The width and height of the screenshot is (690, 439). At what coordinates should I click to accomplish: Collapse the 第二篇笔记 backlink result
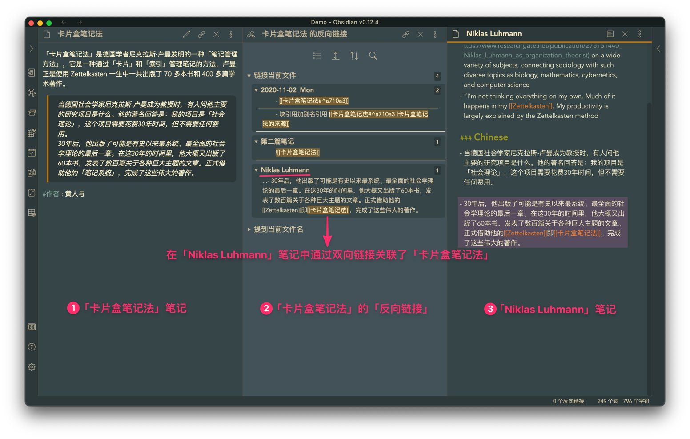pyautogui.click(x=256, y=141)
